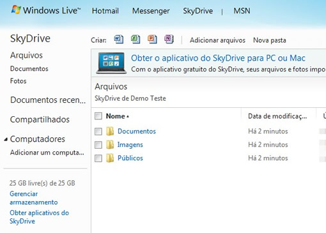Open the Obter o aplicativo do SkyDrive banner link

click(x=218, y=58)
